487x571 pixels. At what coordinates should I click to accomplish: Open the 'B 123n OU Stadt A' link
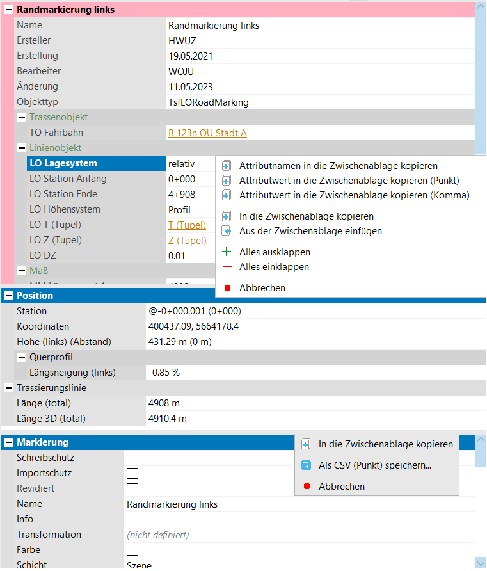207,133
